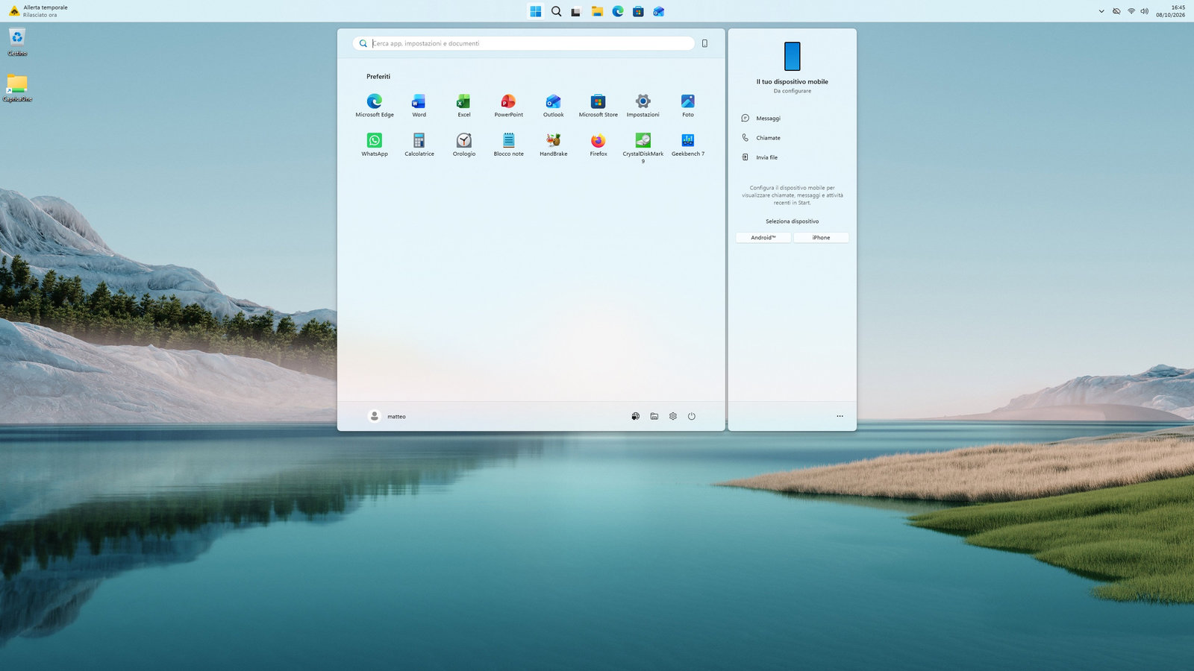This screenshot has width=1194, height=671.
Task: Open PowerPoint from pinned apps
Action: 508,105
